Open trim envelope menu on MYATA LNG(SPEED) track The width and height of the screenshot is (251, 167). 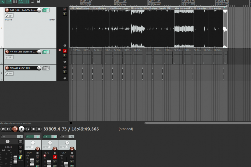(9, 74)
